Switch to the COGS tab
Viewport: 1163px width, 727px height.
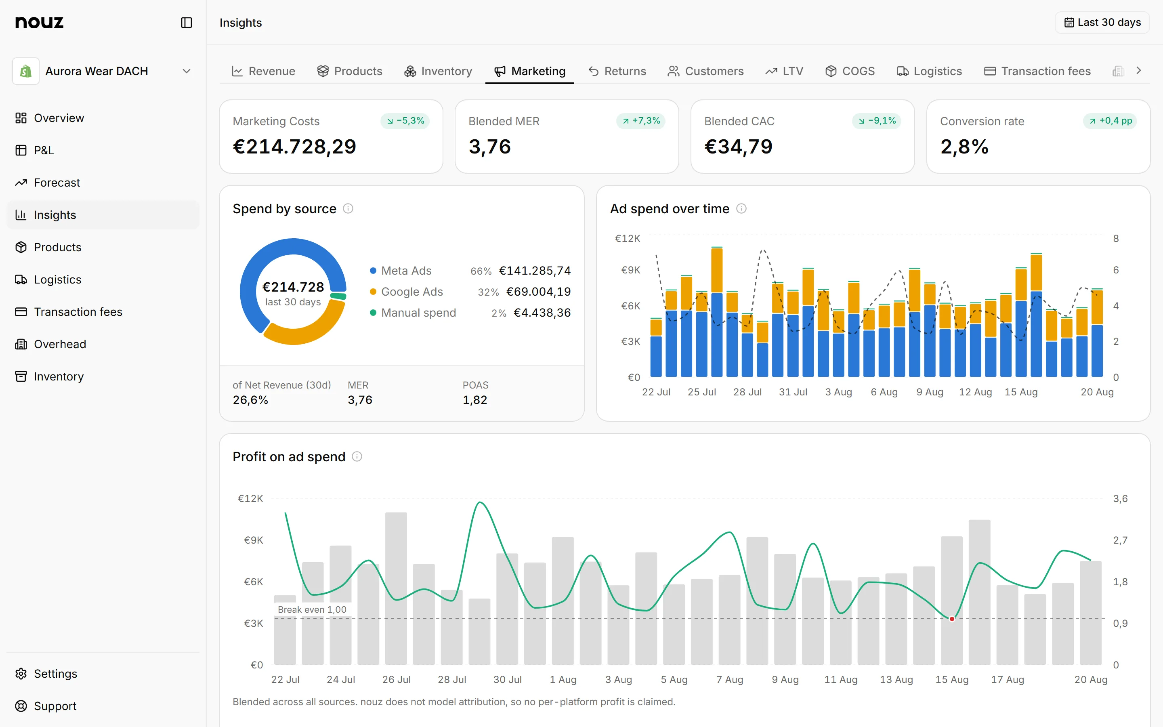[850, 71]
